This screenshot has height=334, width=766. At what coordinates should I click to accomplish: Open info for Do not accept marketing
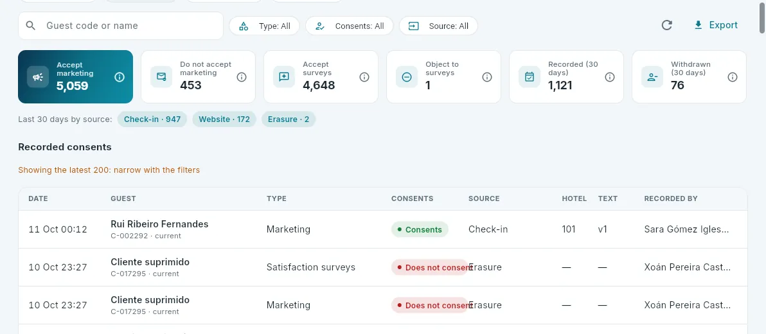point(242,76)
